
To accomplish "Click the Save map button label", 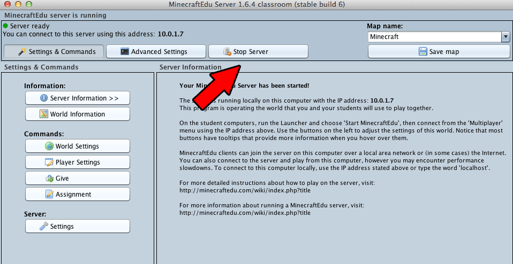I will pos(444,51).
